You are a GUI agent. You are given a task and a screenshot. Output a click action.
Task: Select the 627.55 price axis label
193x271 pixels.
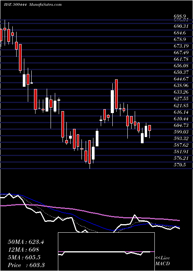[180, 99]
